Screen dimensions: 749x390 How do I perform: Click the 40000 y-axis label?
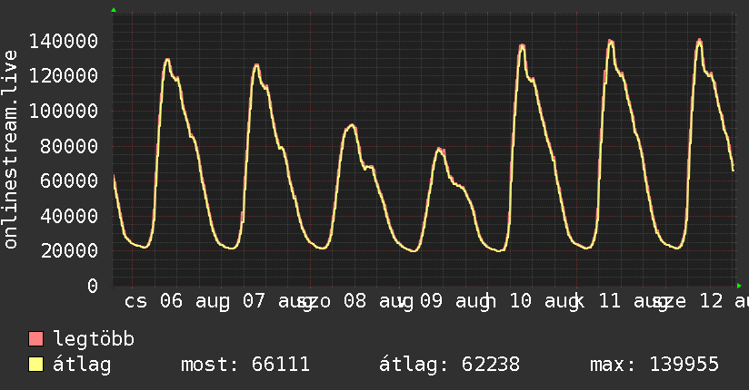point(69,216)
